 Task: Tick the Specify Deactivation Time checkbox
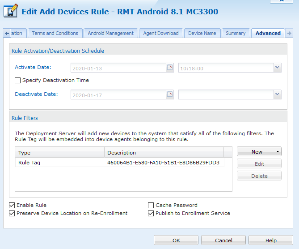pos(18,81)
